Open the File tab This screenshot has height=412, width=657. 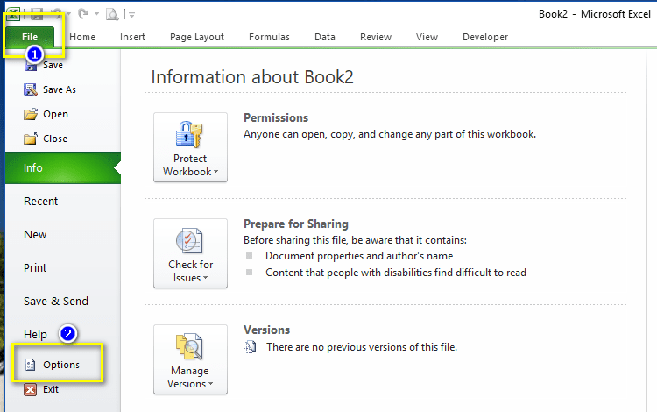pos(30,37)
